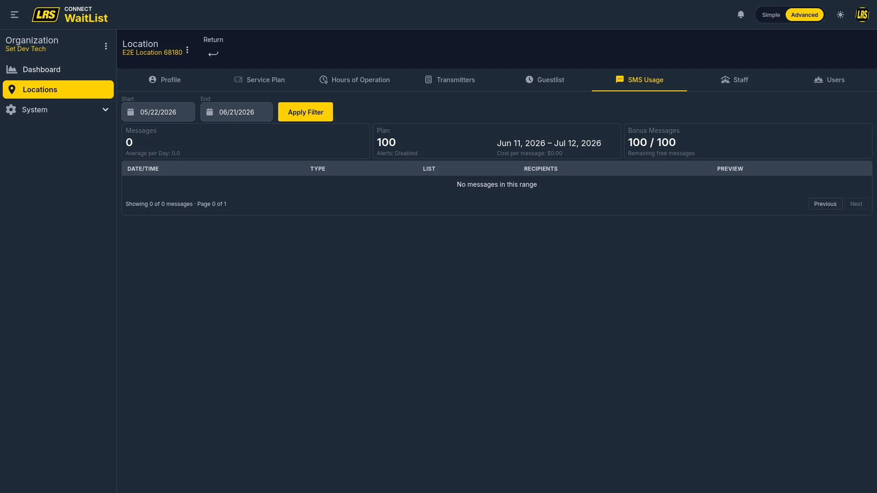Open Organization options kebab menu
The image size is (877, 493).
pos(106,46)
